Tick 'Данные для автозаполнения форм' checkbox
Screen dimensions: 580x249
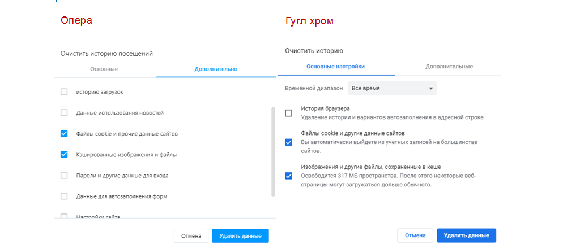[x=64, y=196]
